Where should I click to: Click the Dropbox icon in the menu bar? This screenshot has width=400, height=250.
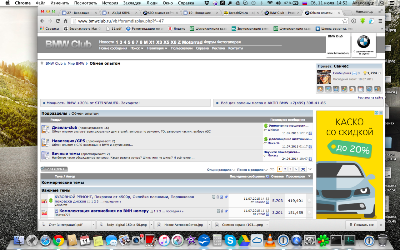point(207,3)
